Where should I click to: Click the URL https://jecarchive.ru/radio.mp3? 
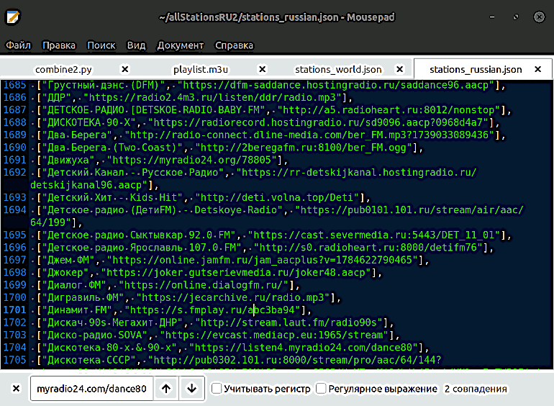pos(233,297)
